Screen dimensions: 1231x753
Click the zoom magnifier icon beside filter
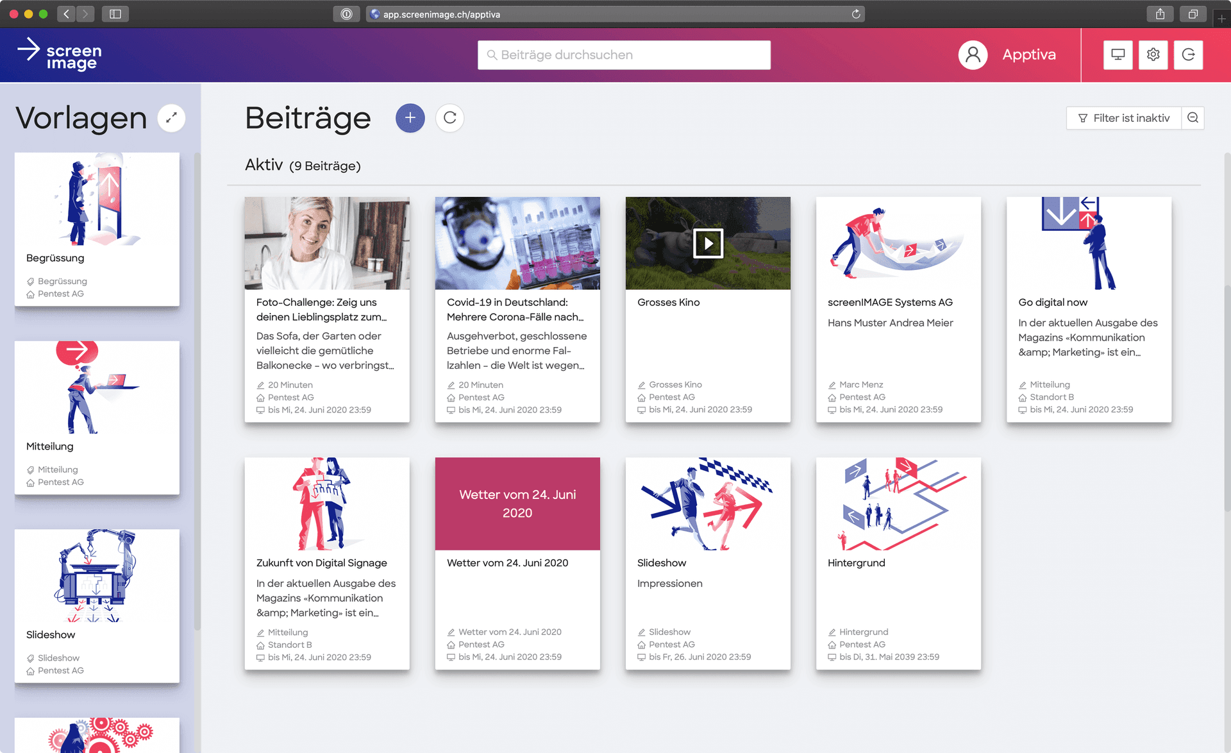pos(1193,118)
